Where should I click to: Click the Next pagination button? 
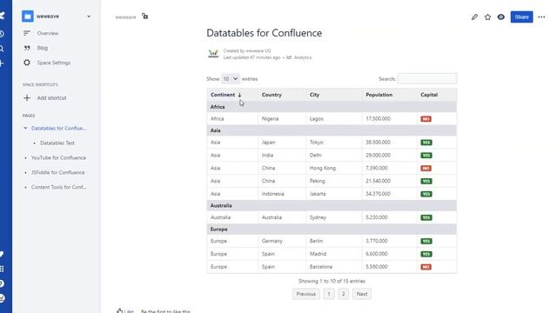(362, 294)
